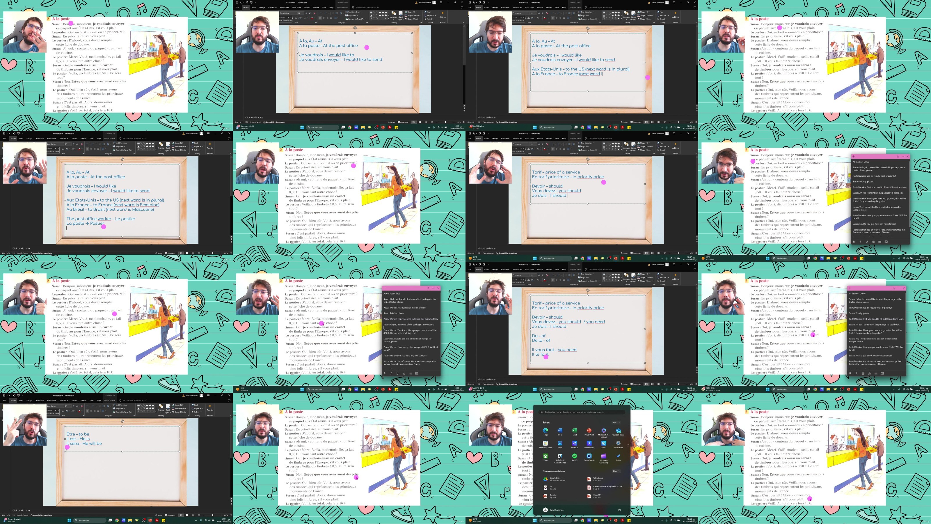Launch MyASUS from the Start menu
This screenshot has height=524, width=931.
[x=575, y=445]
